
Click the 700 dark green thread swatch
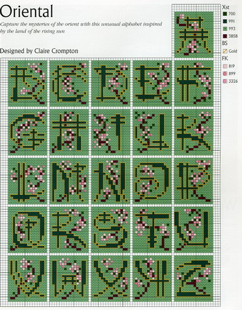pyautogui.click(x=225, y=14)
